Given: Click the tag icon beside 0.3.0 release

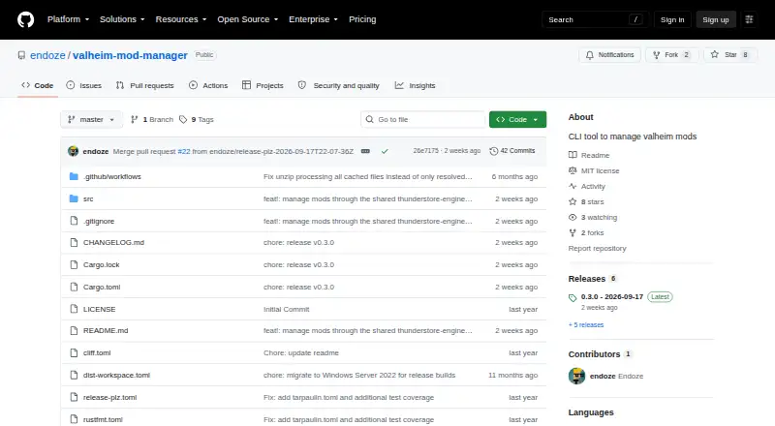Looking at the screenshot, I should click(x=573, y=297).
